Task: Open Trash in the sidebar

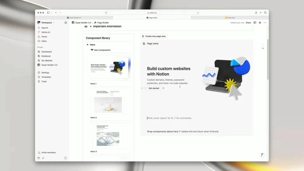Action: click(44, 81)
